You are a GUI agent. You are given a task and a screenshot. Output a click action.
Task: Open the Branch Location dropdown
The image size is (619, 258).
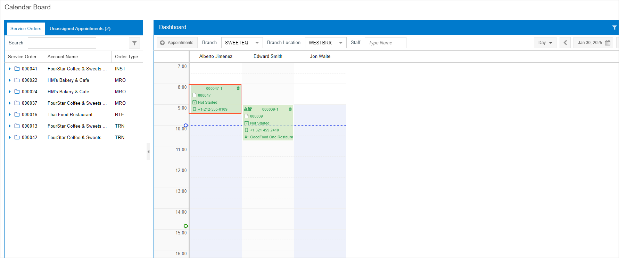click(x=340, y=43)
